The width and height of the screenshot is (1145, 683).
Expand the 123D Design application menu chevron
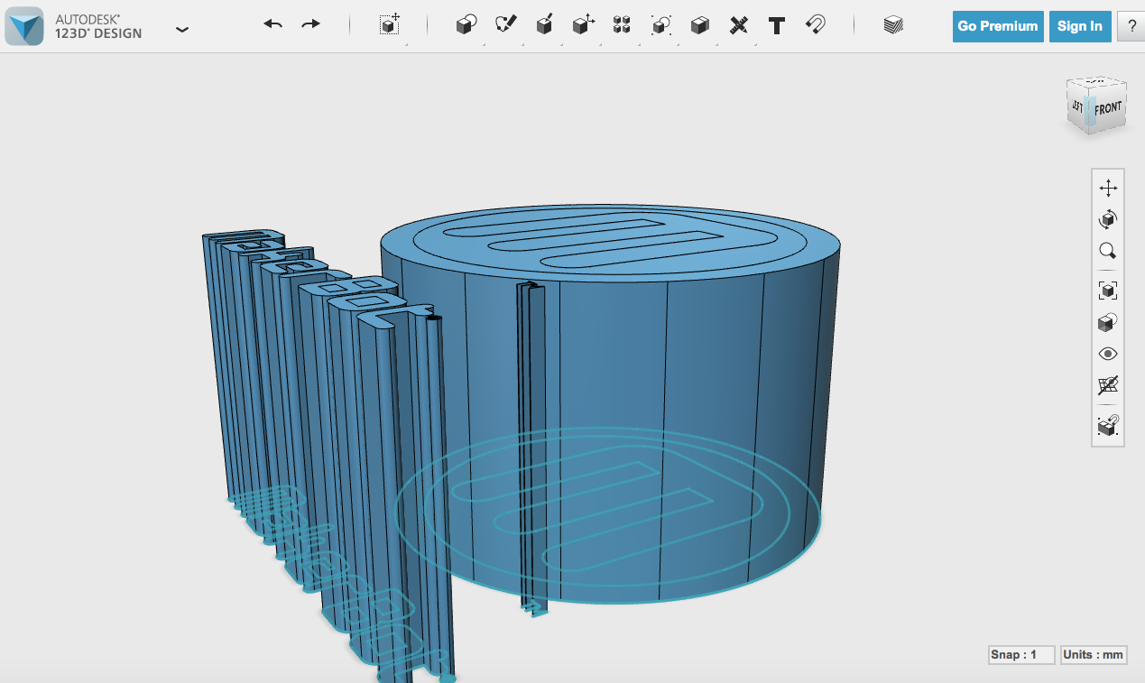click(182, 29)
